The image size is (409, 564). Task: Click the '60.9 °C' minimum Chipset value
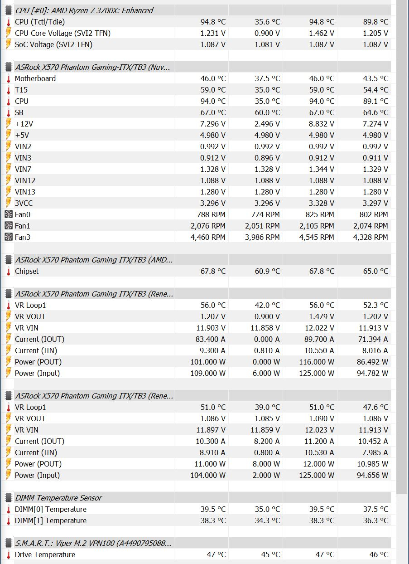(267, 271)
